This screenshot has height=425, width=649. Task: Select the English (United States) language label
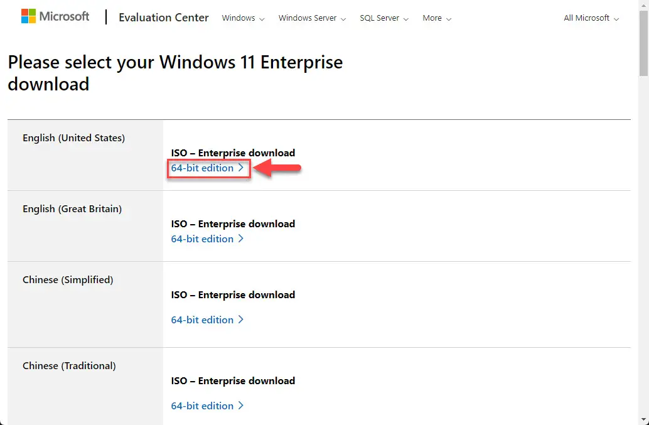tap(73, 138)
